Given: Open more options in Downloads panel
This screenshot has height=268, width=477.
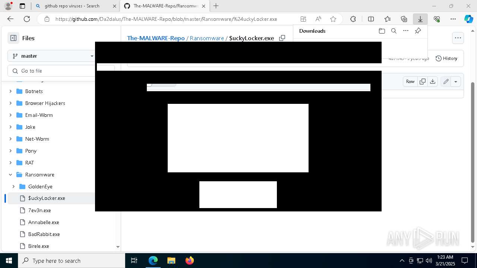Looking at the screenshot, I should (406, 31).
